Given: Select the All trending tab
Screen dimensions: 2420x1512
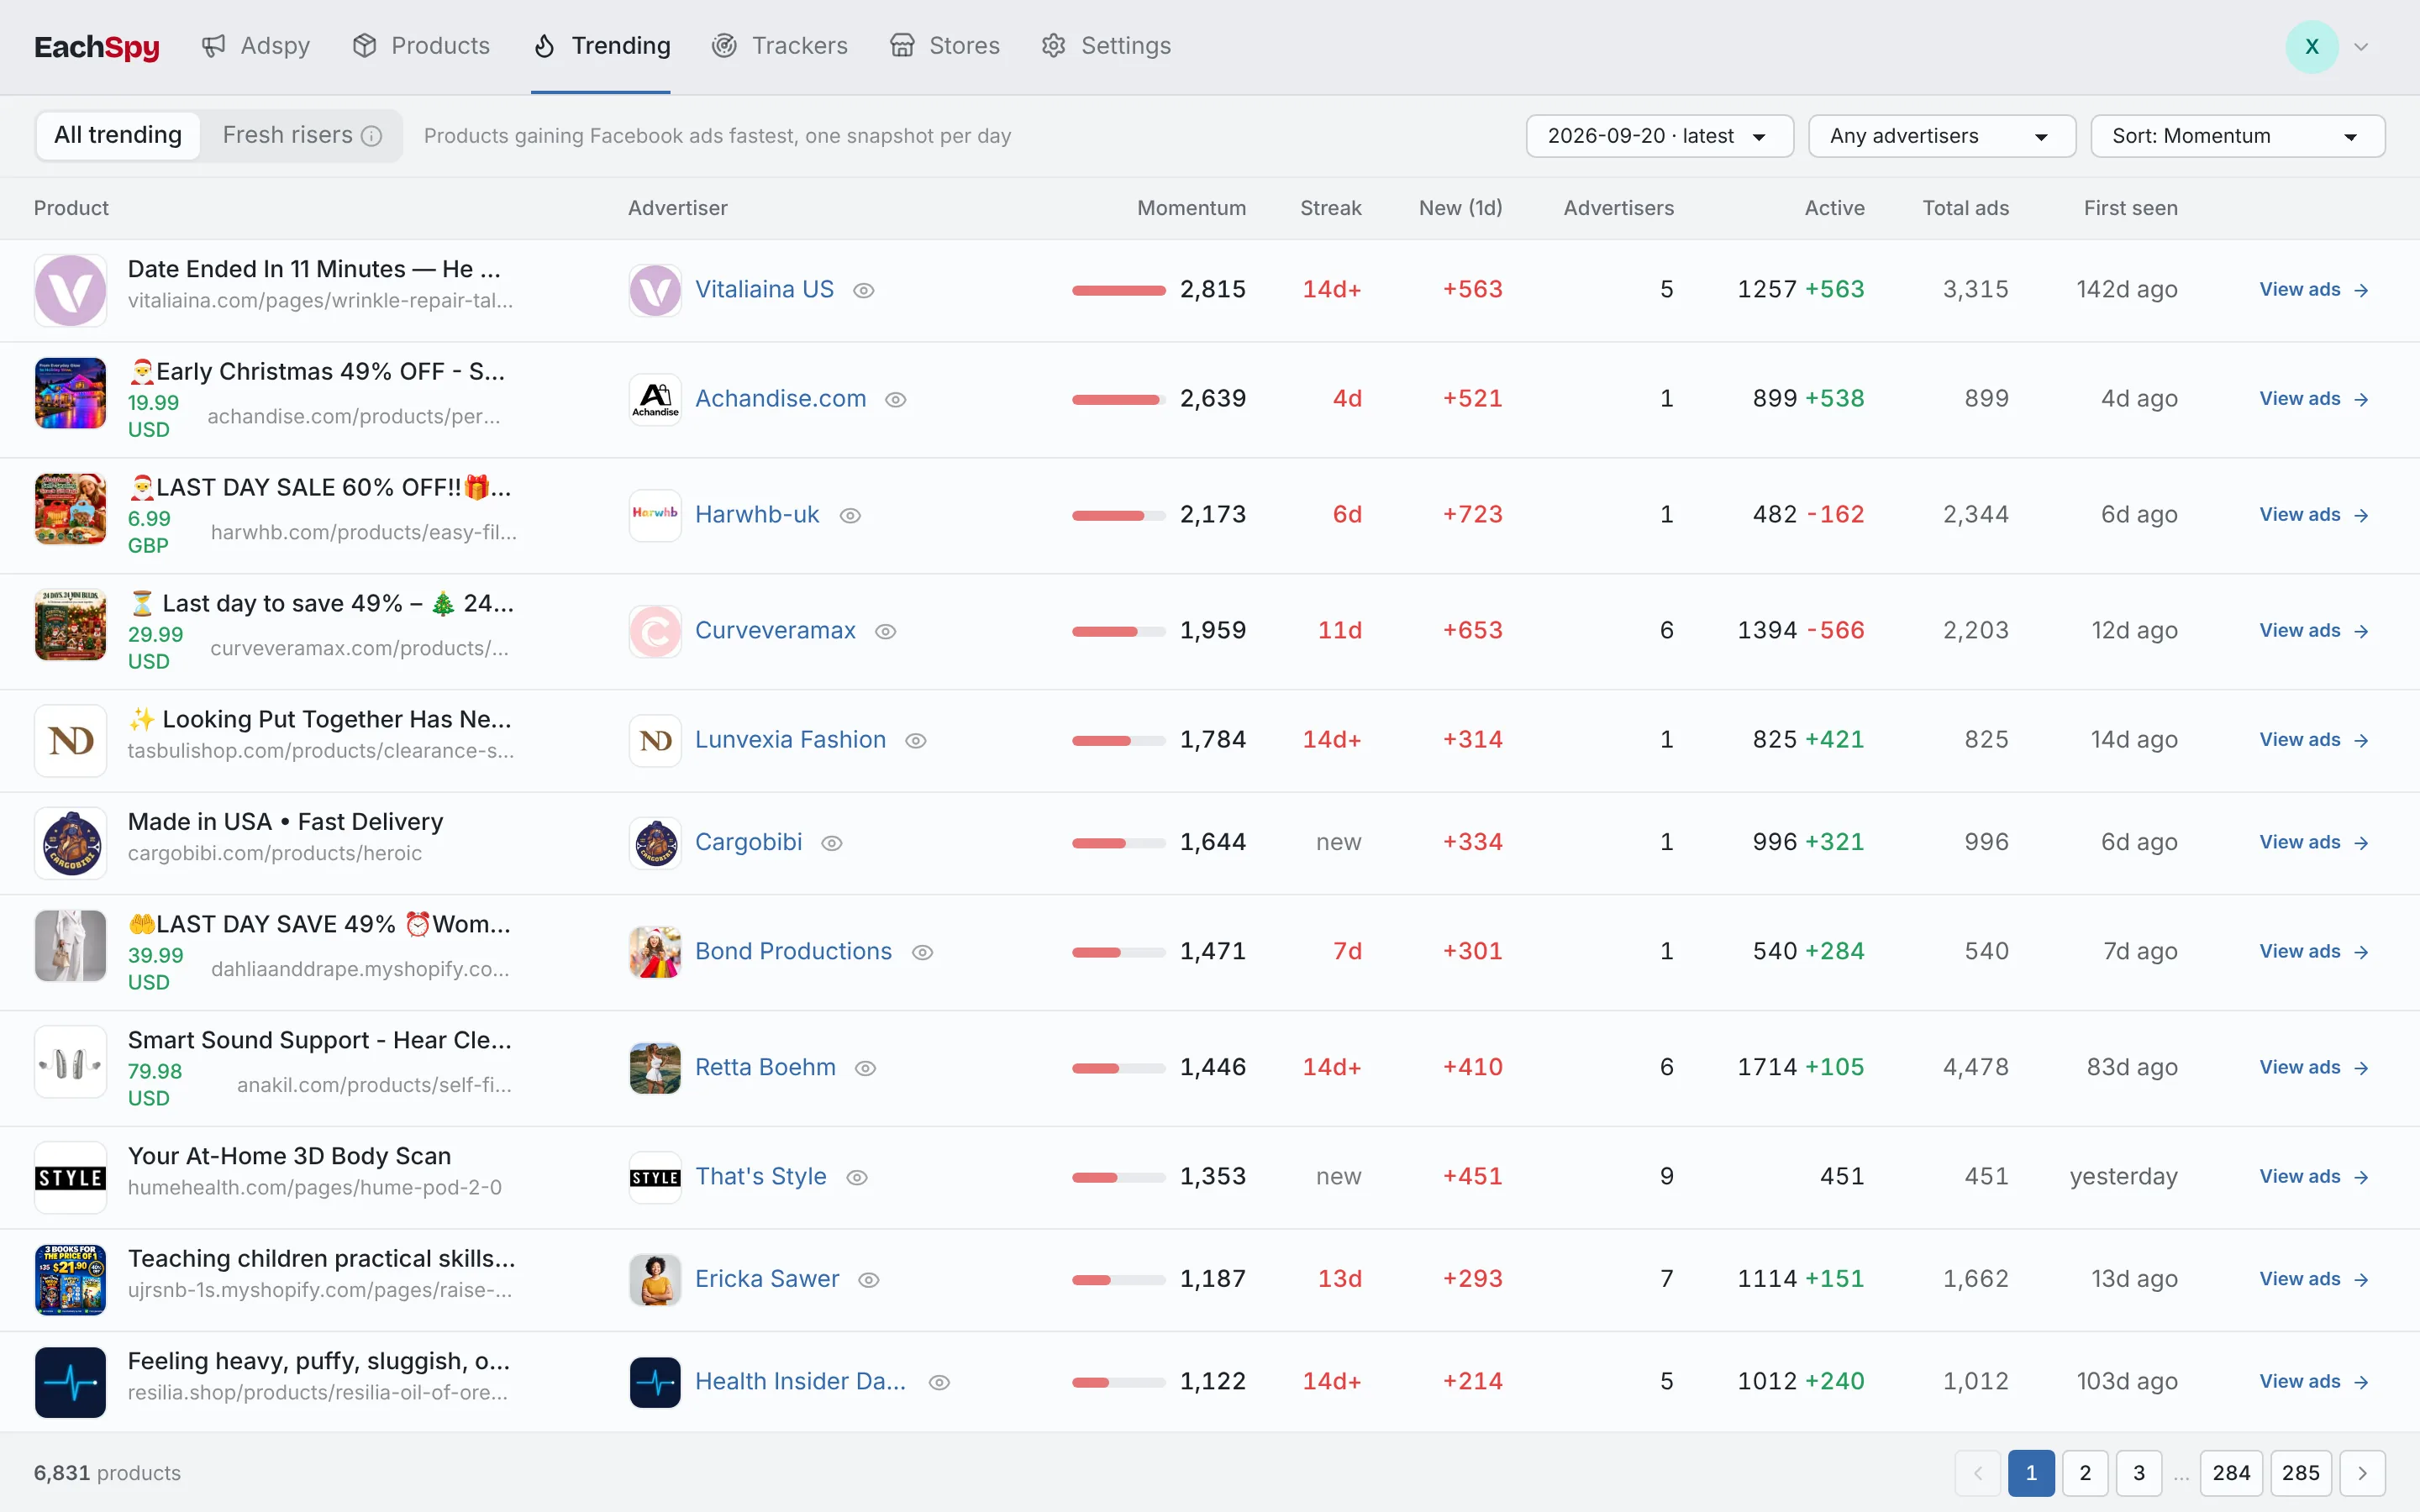Looking at the screenshot, I should 118,135.
